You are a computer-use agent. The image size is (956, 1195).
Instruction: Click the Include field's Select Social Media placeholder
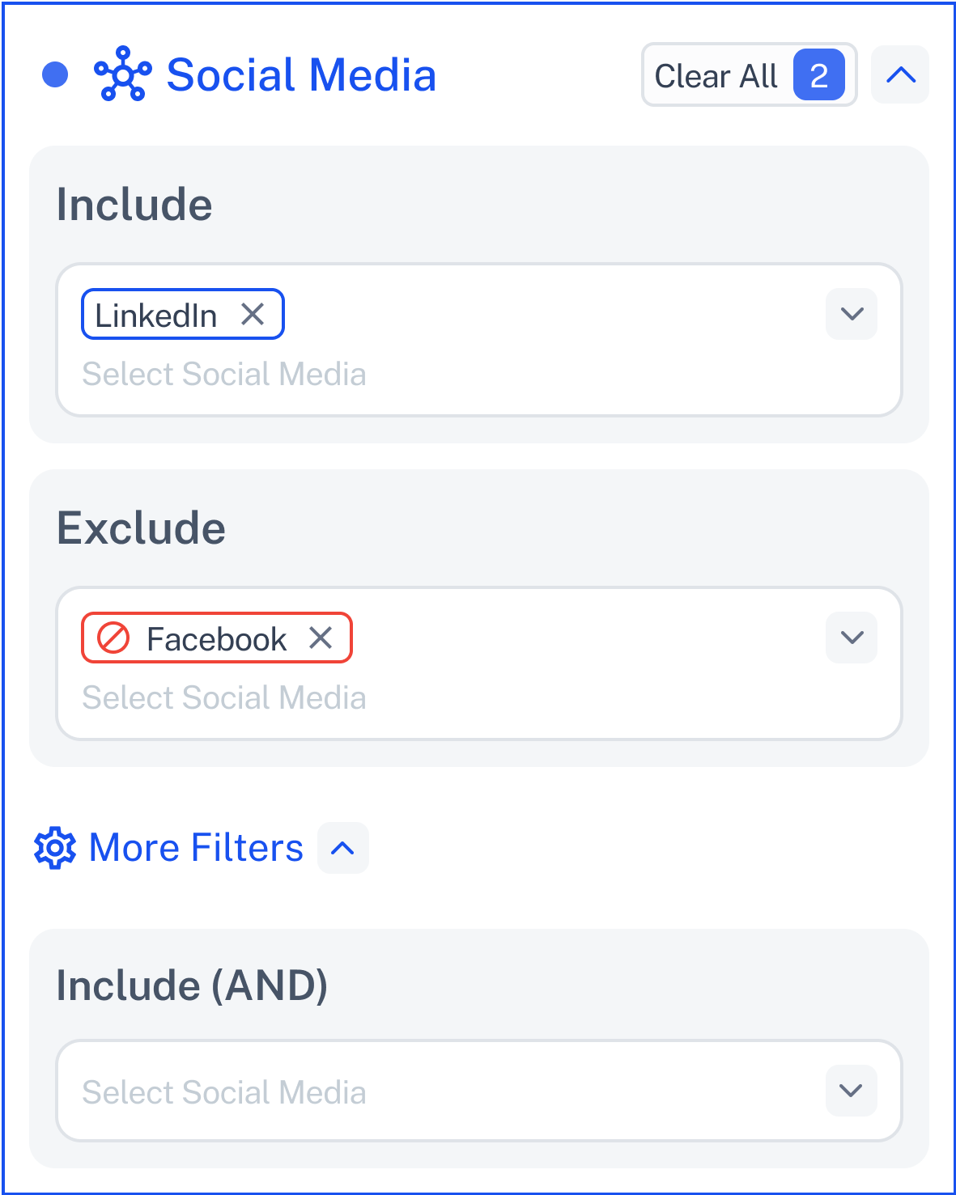[224, 374]
